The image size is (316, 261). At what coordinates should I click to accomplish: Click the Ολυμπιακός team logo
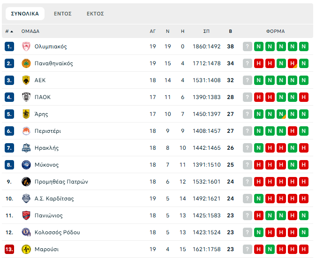(26, 46)
